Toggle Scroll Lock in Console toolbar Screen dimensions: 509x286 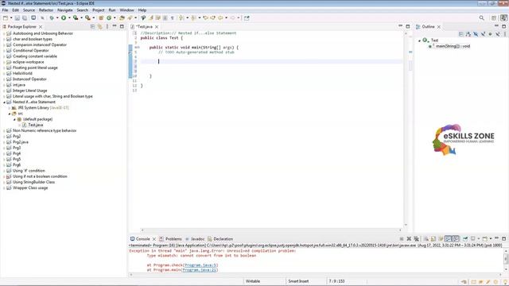click(x=433, y=238)
